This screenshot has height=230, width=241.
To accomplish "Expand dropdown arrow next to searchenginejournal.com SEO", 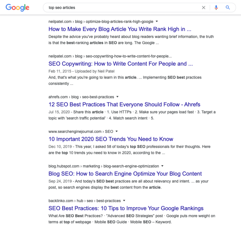I will click(x=116, y=131).
